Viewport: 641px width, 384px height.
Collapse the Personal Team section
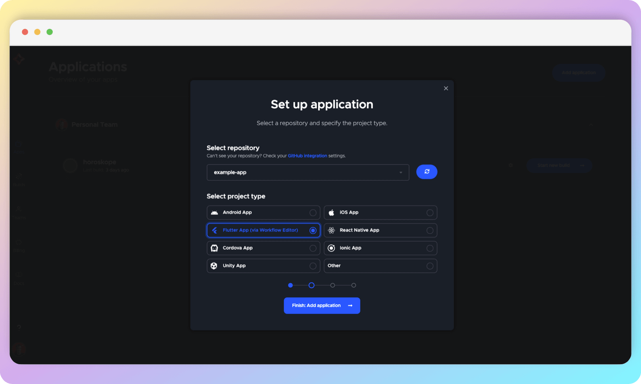point(591,125)
